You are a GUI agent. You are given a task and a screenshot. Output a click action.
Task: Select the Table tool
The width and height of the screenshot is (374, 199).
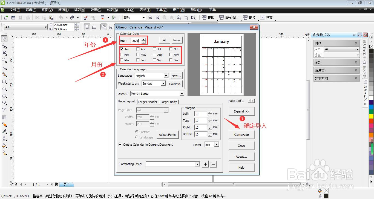point(4,118)
